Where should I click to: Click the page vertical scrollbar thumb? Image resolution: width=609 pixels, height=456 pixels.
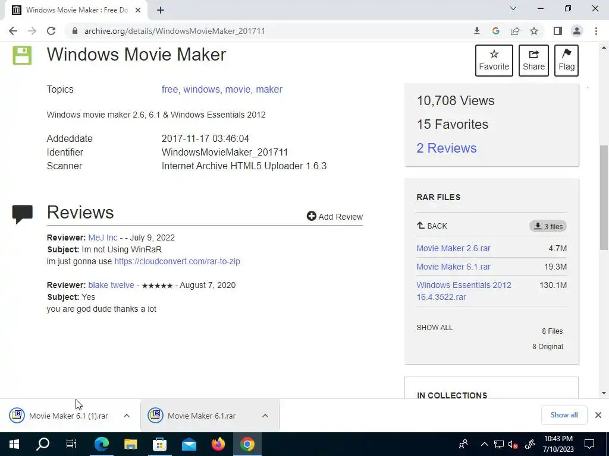(604, 197)
